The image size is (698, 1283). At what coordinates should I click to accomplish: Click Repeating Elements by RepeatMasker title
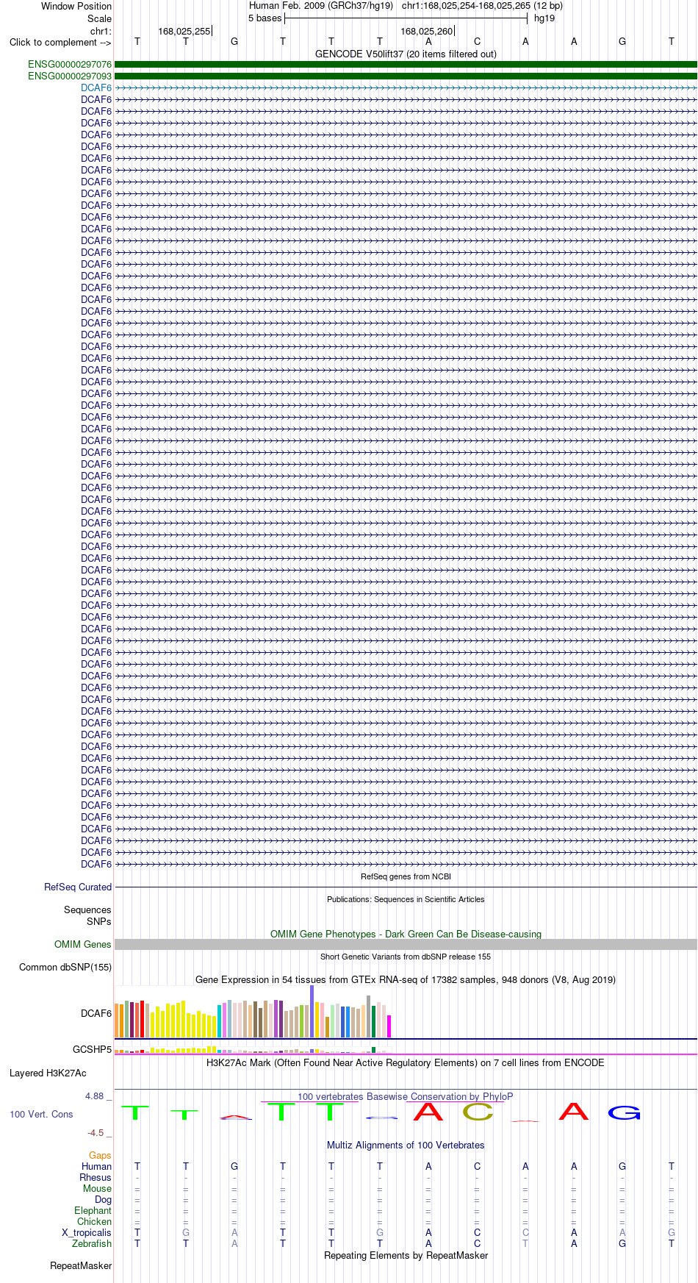coord(406,1256)
